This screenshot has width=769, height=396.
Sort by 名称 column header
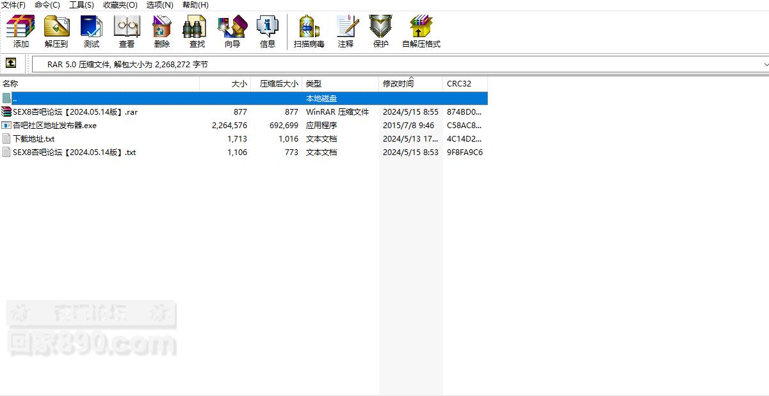(x=100, y=83)
